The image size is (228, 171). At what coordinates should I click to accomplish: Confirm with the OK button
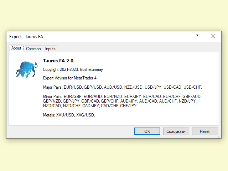[x=147, y=131]
